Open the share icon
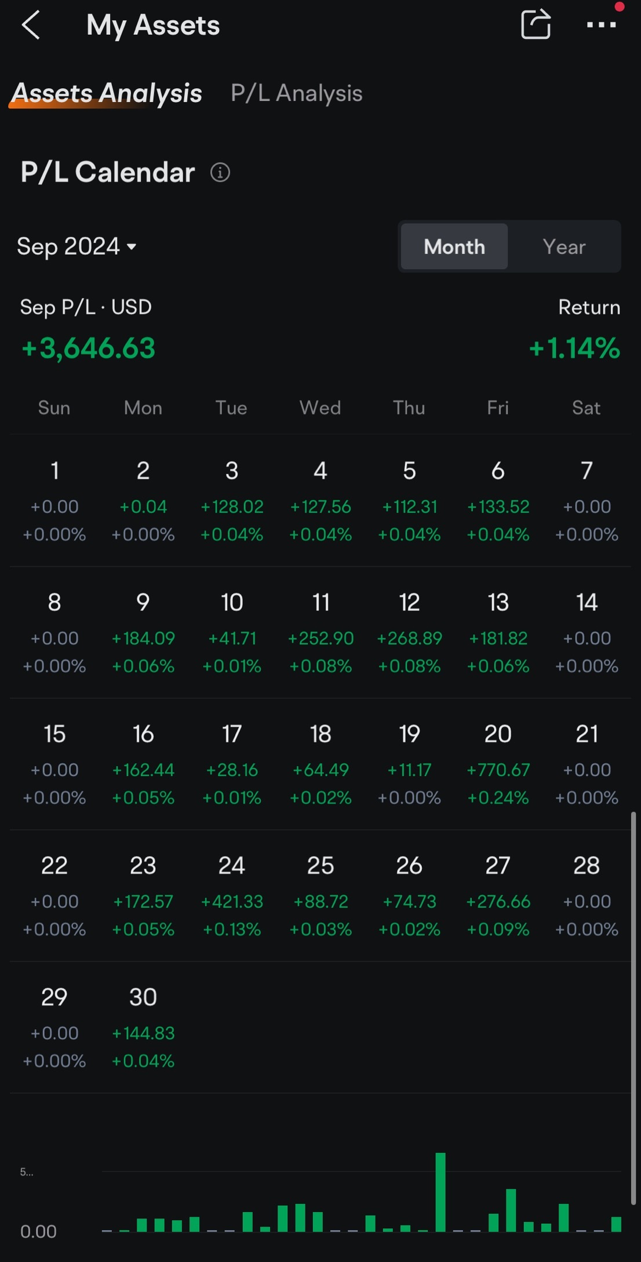Viewport: 641px width, 1262px height. click(x=536, y=24)
